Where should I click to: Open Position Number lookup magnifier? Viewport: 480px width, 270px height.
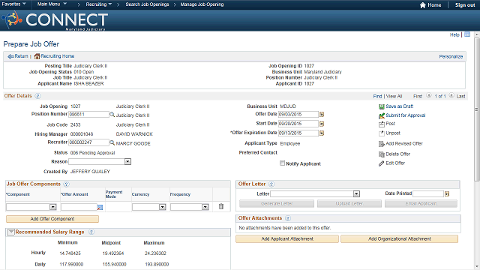tap(112, 115)
